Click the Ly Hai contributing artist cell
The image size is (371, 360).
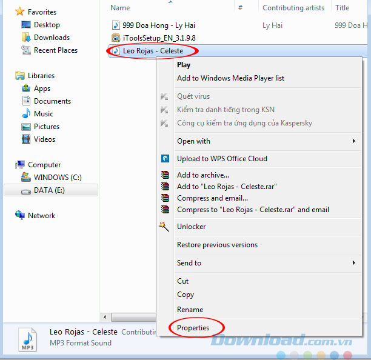point(272,25)
